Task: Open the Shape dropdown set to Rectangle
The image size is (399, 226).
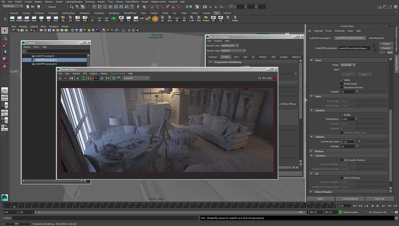Action: 348,65
